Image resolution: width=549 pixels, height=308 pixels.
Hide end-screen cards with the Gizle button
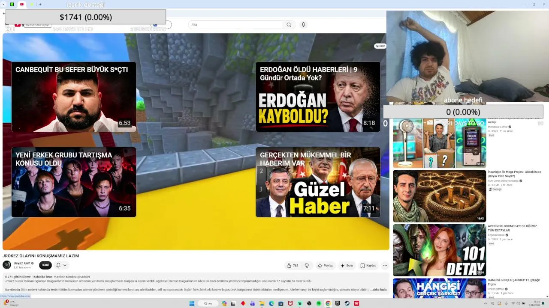click(x=380, y=46)
